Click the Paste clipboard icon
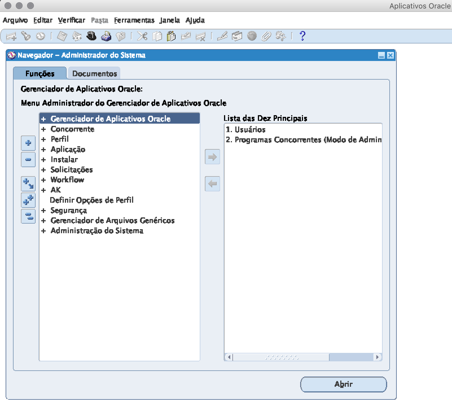452x402 pixels. (171, 36)
